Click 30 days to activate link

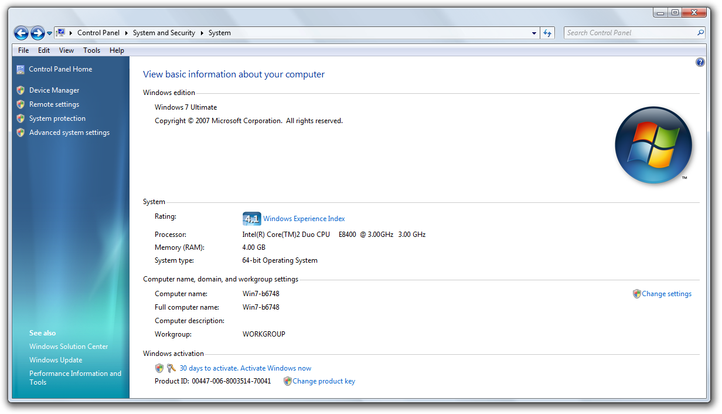(246, 368)
